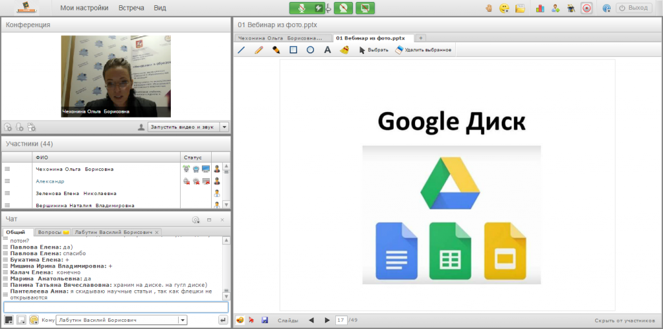Open the Лабутин Василий Борисович chat tab
Image resolution: width=663 pixels, height=329 pixels.
[x=113, y=232]
